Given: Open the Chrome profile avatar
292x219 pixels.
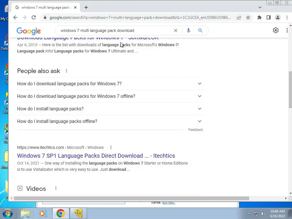Looking at the screenshot, I should (x=278, y=17).
